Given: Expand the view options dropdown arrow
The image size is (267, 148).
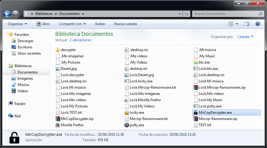Looking at the screenshot, I should (237, 24).
